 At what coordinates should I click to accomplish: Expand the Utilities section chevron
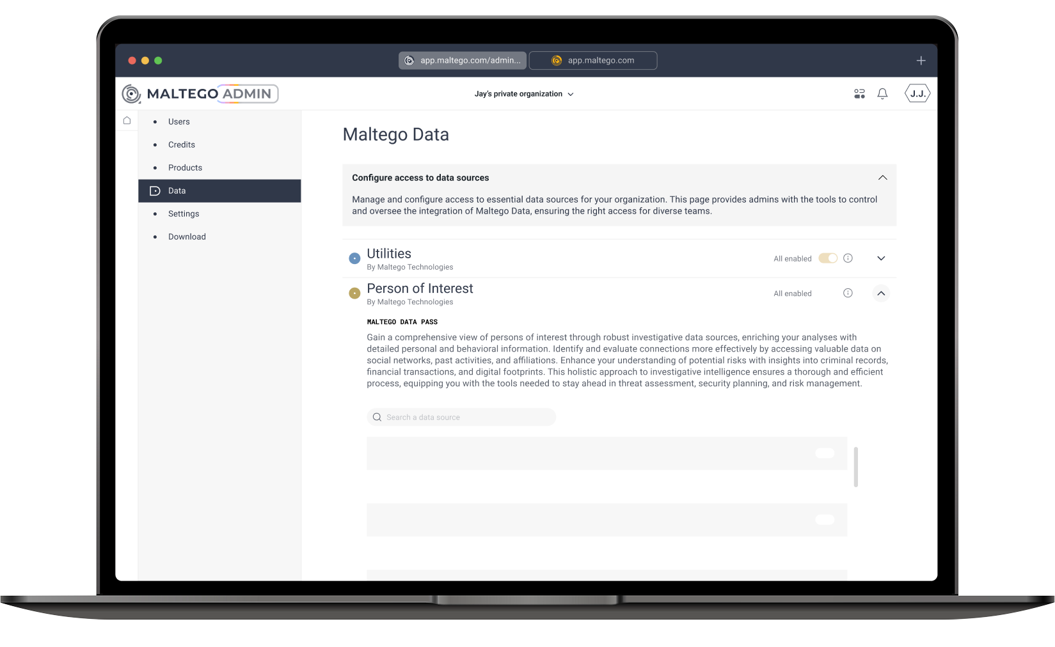point(881,258)
